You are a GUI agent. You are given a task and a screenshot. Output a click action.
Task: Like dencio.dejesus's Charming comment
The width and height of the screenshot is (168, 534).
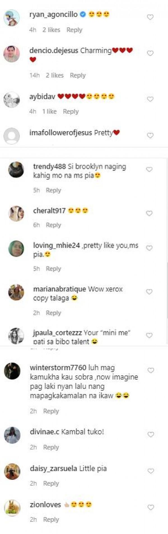point(150,53)
